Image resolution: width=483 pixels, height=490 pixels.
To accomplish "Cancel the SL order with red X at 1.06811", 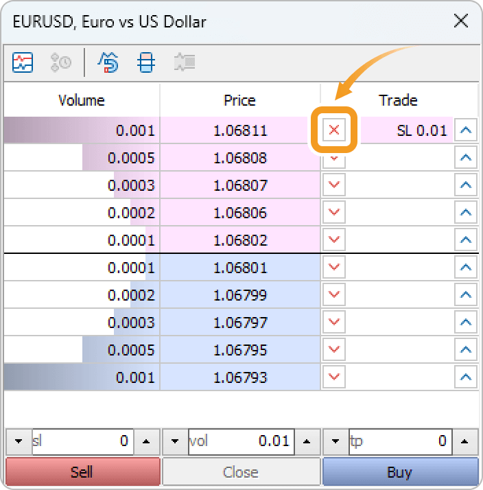I will coord(334,130).
